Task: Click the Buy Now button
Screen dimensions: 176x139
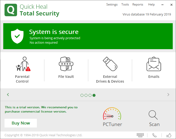Action: coord(21,123)
